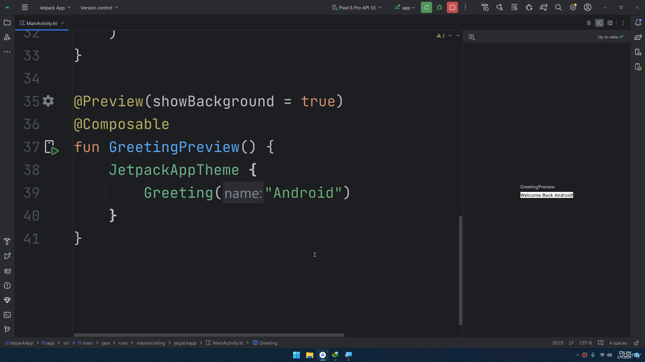Click the Greeting breadcrumb item
Screen dimensions: 645x362
(265, 343)
